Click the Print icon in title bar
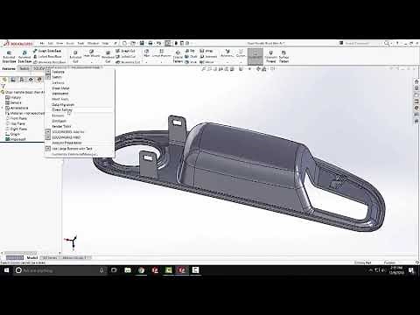 (150, 43)
